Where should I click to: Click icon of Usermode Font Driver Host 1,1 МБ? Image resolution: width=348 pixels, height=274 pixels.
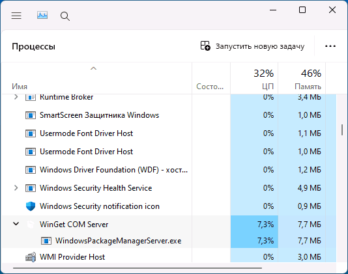tap(31, 133)
